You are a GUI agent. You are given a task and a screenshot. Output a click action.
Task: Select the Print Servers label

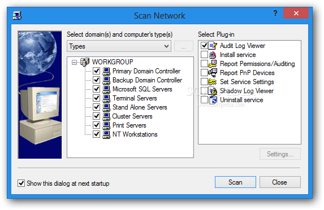[129, 125]
